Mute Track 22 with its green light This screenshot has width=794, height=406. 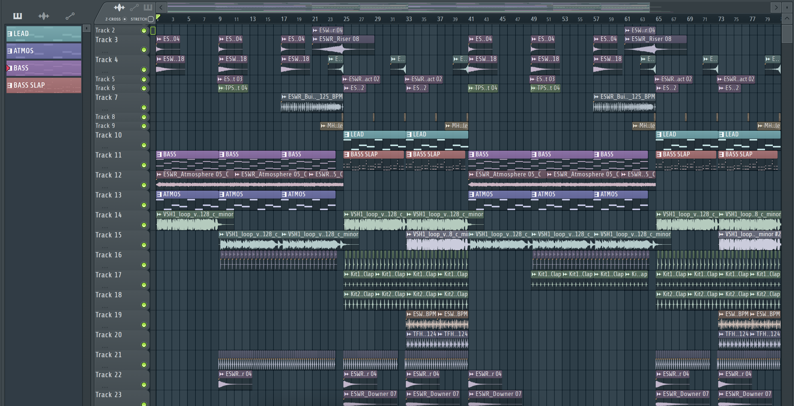pos(144,385)
